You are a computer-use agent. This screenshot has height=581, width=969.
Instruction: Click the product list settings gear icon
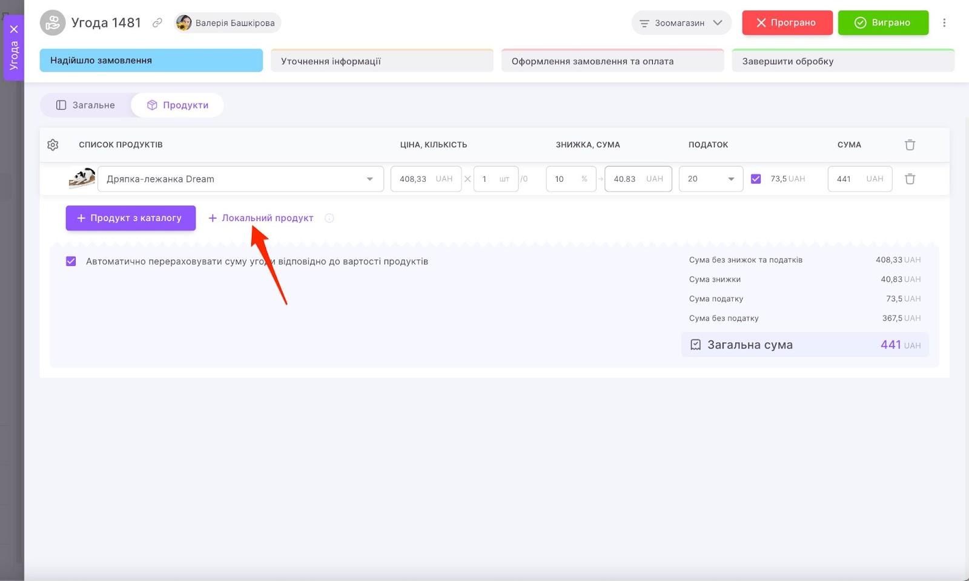pyautogui.click(x=53, y=145)
